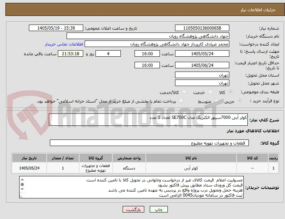Click the کولر آبی item name cell
The height and width of the screenshot is (219, 285).
tap(191, 168)
